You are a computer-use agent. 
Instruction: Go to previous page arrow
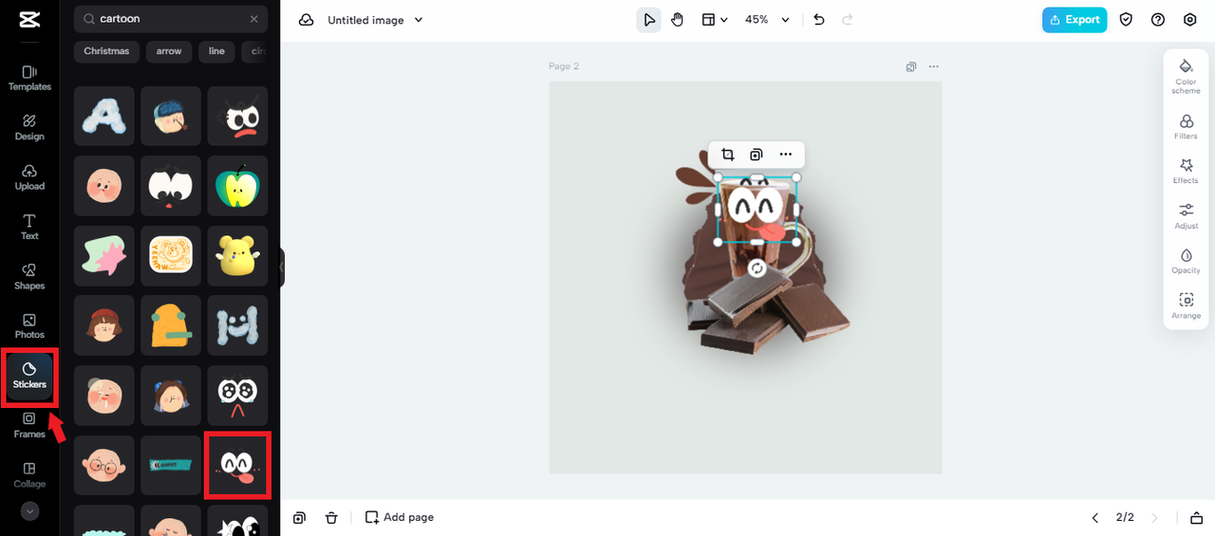(x=1094, y=517)
